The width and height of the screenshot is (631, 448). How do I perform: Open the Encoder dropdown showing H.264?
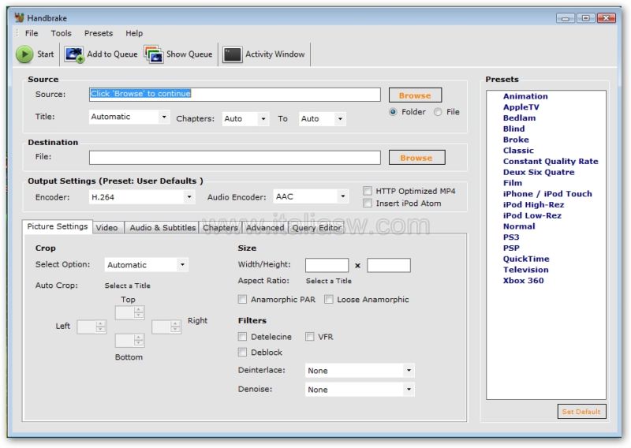[142, 197]
